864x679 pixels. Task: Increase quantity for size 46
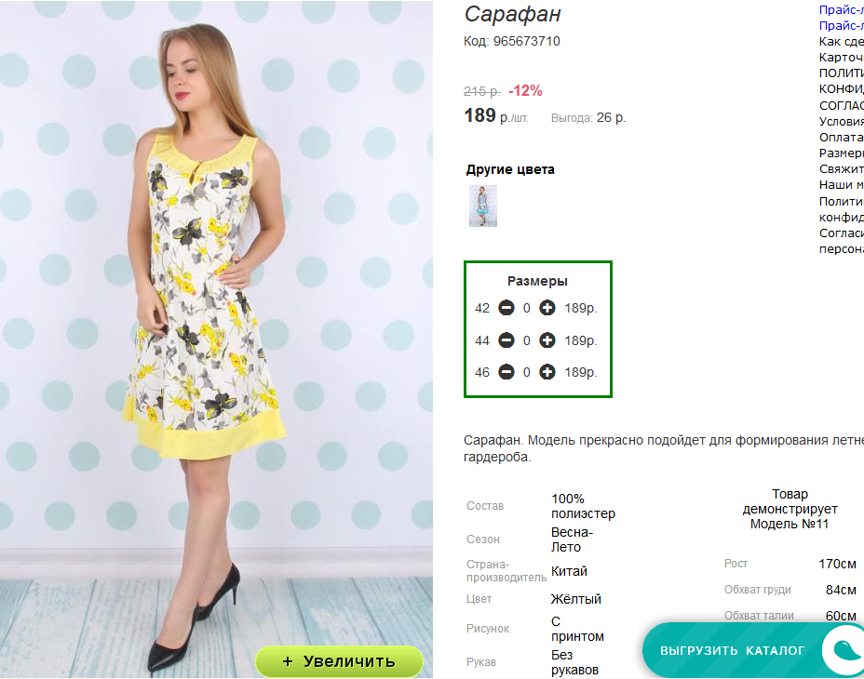point(547,372)
